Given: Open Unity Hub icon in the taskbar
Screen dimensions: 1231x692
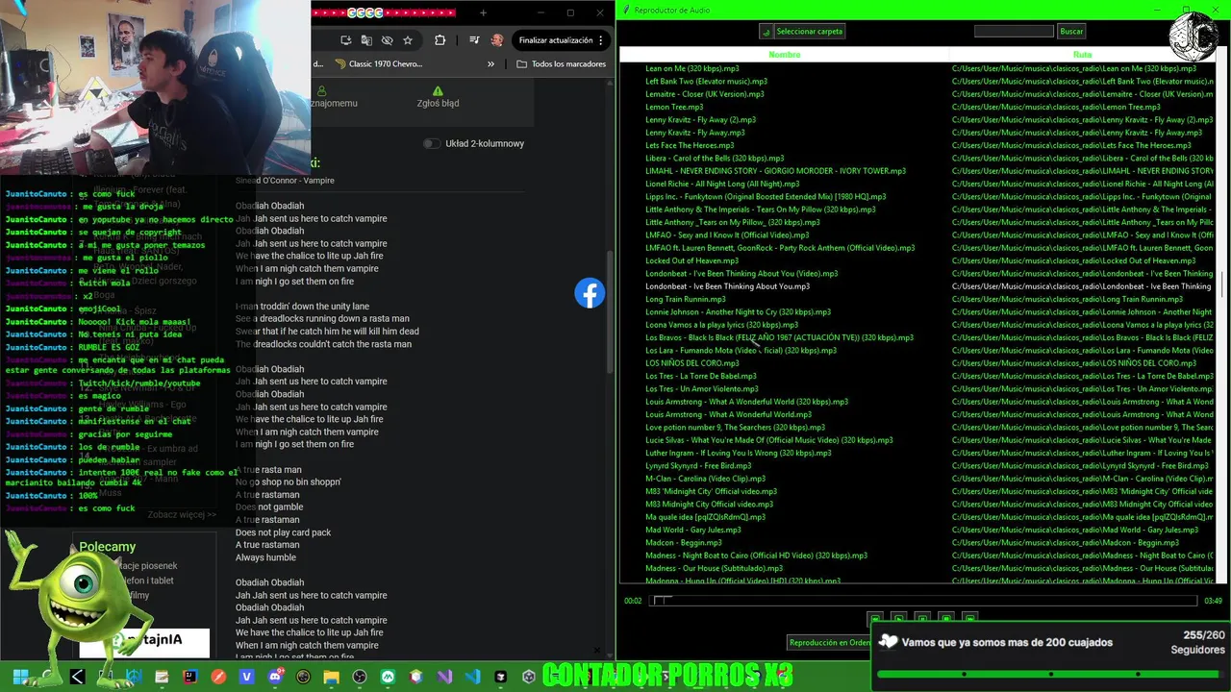Looking at the screenshot, I should pos(528,677).
